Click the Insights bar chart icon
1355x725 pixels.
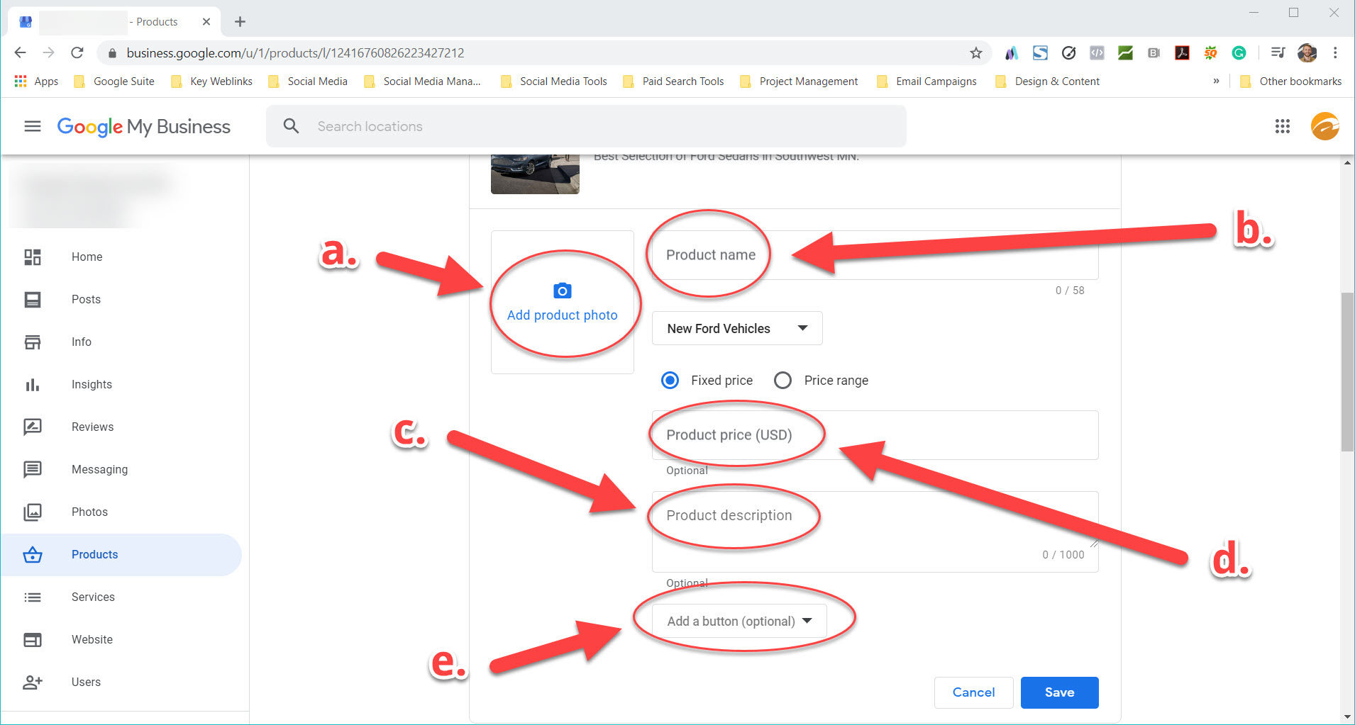point(33,385)
